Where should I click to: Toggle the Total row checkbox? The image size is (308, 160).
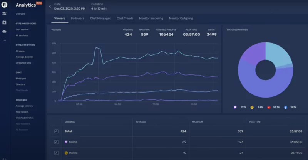(x=56, y=131)
